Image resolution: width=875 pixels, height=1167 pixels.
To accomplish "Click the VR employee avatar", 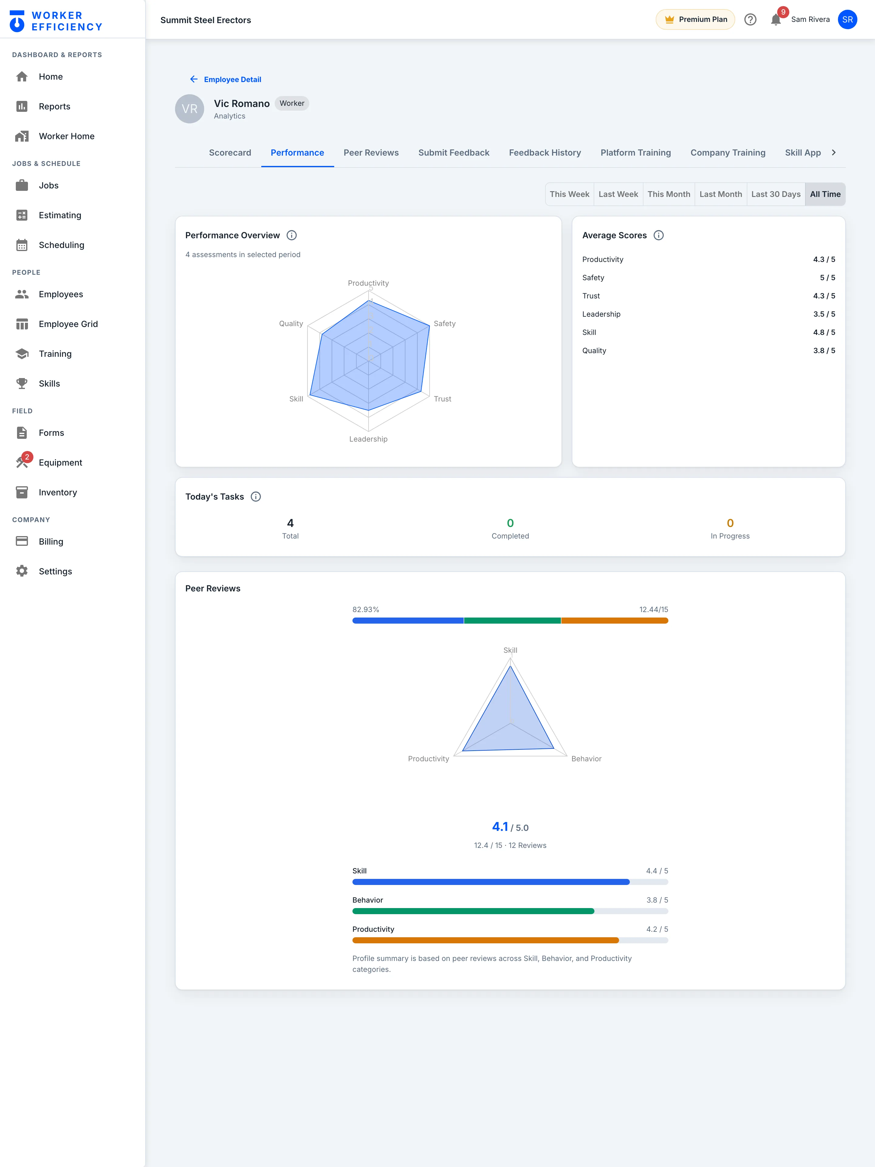I will (x=189, y=109).
